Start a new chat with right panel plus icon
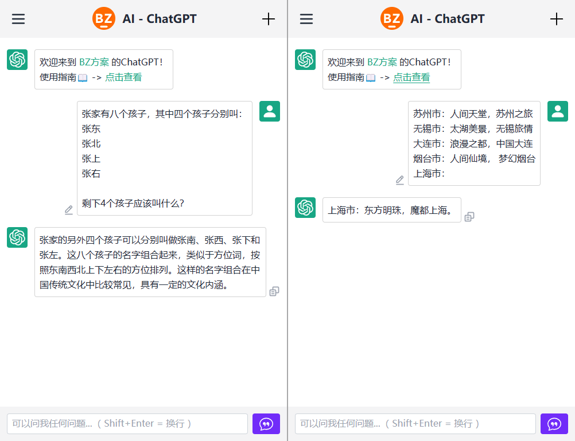The width and height of the screenshot is (575, 441). tap(556, 19)
